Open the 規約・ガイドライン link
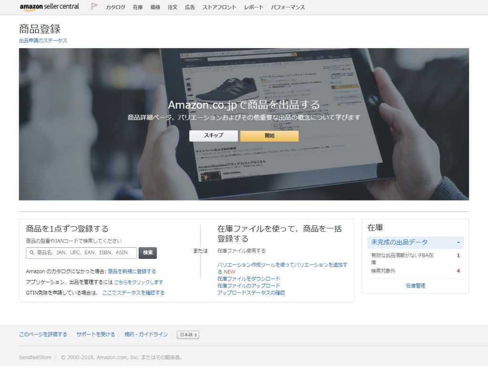The image size is (488, 374). pos(146,334)
